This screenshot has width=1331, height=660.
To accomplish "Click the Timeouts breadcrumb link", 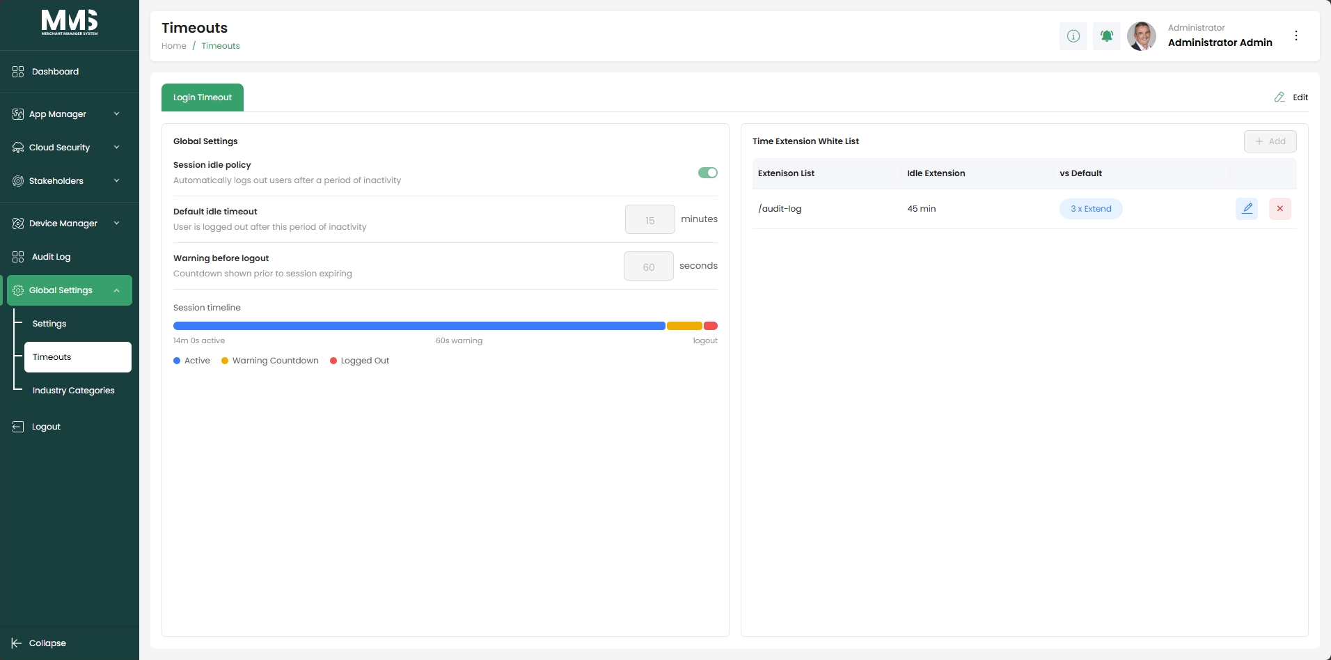I will coord(221,46).
